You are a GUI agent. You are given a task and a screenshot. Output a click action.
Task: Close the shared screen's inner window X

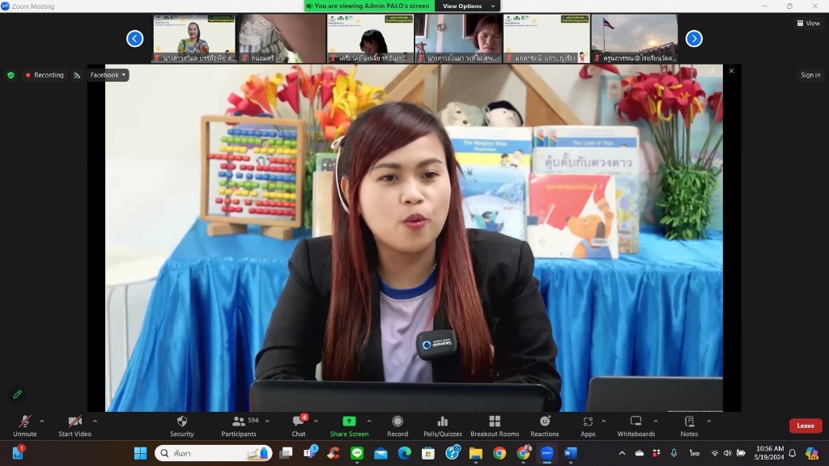pos(731,71)
